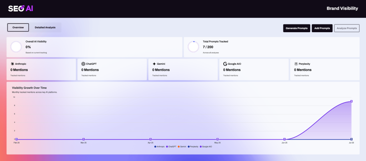
Task: Toggle Gemini series in chart legend
Action: (x=182, y=147)
